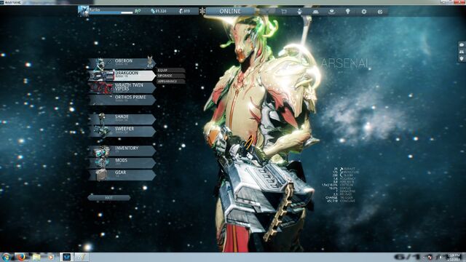Click the Oberon warframe thumbnail
The image size is (466, 262).
coord(100,64)
